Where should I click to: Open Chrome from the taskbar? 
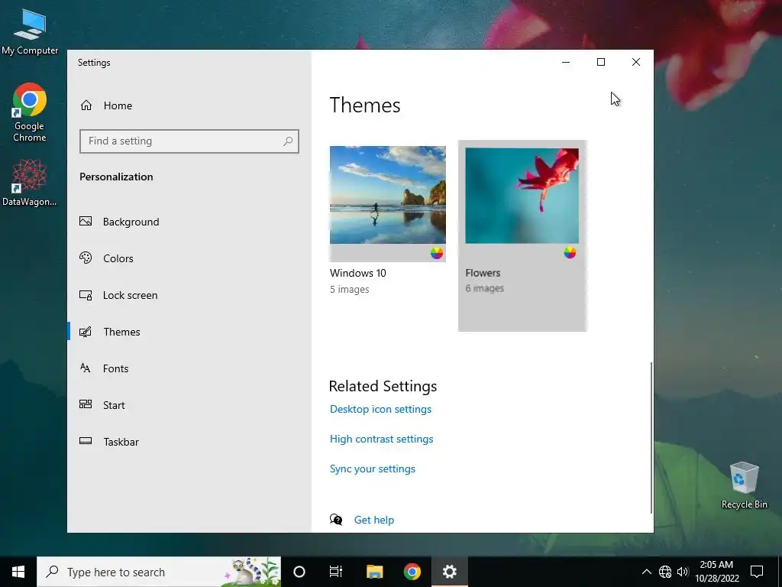click(412, 572)
